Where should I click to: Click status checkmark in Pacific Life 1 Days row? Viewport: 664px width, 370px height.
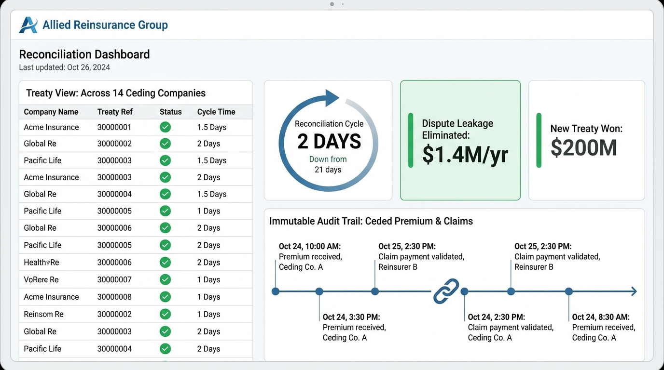(166, 211)
